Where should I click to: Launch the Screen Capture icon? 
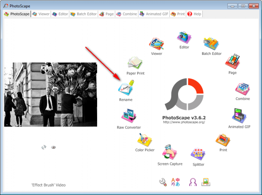(170, 152)
